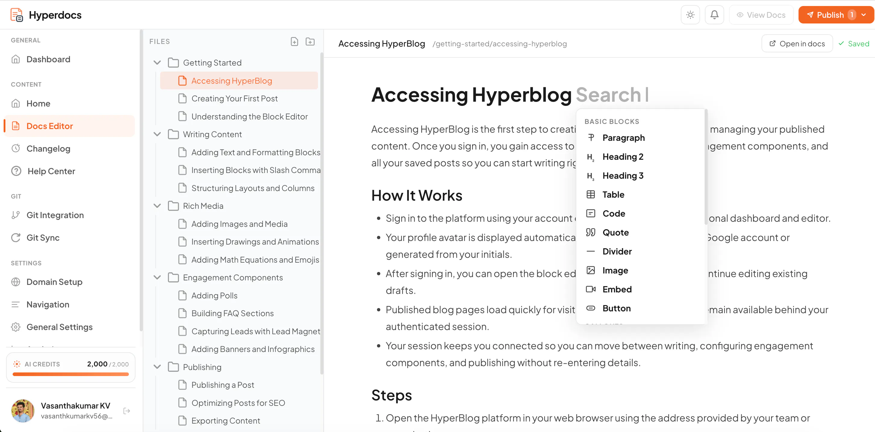Screen dimensions: 875x432
Task: Click the Image block icon
Action: click(x=591, y=270)
